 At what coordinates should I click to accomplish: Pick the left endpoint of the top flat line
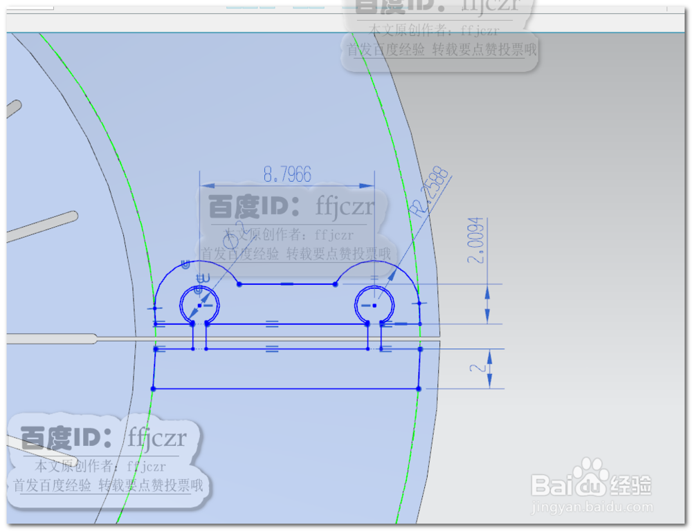(x=239, y=284)
